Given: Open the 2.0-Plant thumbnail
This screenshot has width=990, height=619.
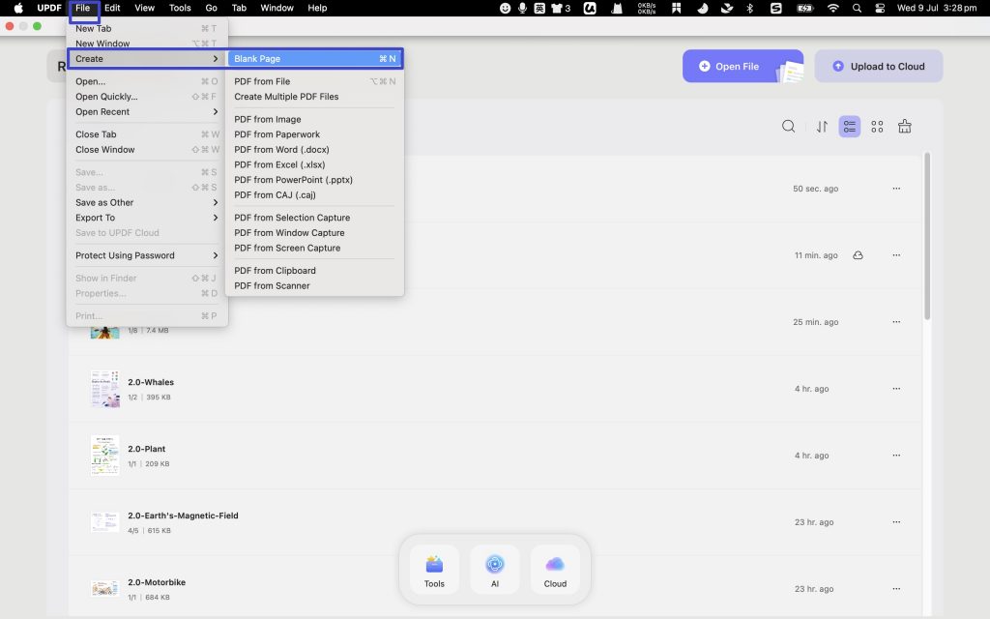Looking at the screenshot, I should [104, 455].
